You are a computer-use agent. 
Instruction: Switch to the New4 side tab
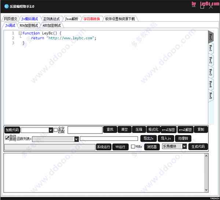211,84
